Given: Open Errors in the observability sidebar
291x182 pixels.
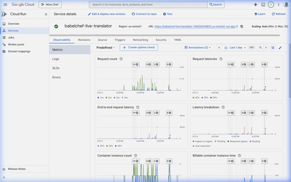Looking at the screenshot, I should tap(70, 77).
